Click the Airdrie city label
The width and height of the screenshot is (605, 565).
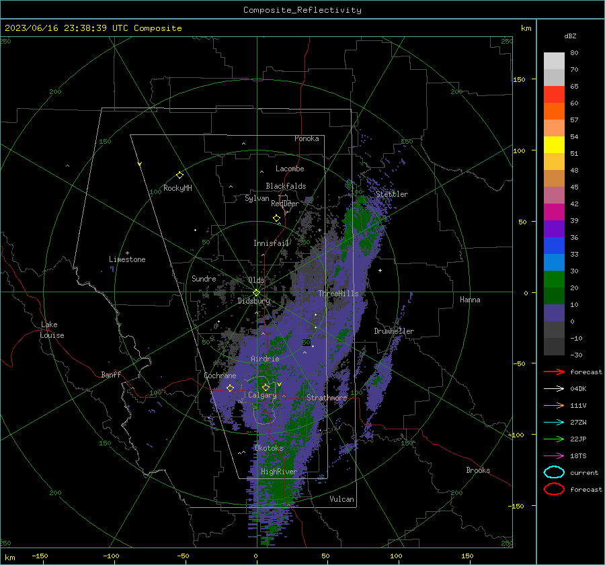click(x=265, y=359)
